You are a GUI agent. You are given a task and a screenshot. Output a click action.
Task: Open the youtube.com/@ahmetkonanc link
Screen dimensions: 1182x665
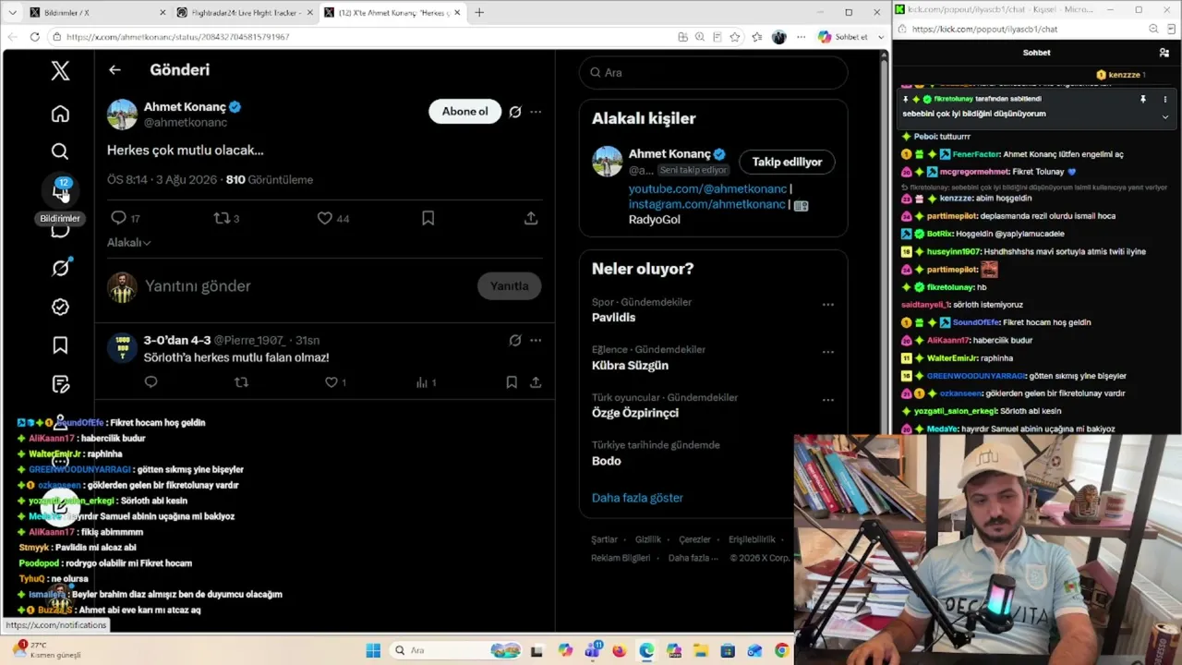707,188
